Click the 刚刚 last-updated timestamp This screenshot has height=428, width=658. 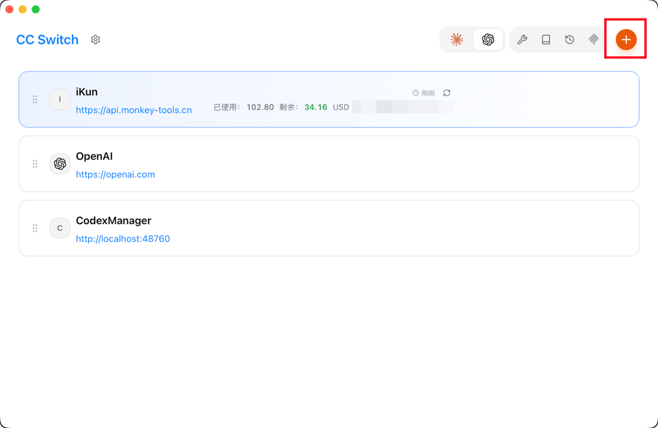(424, 93)
